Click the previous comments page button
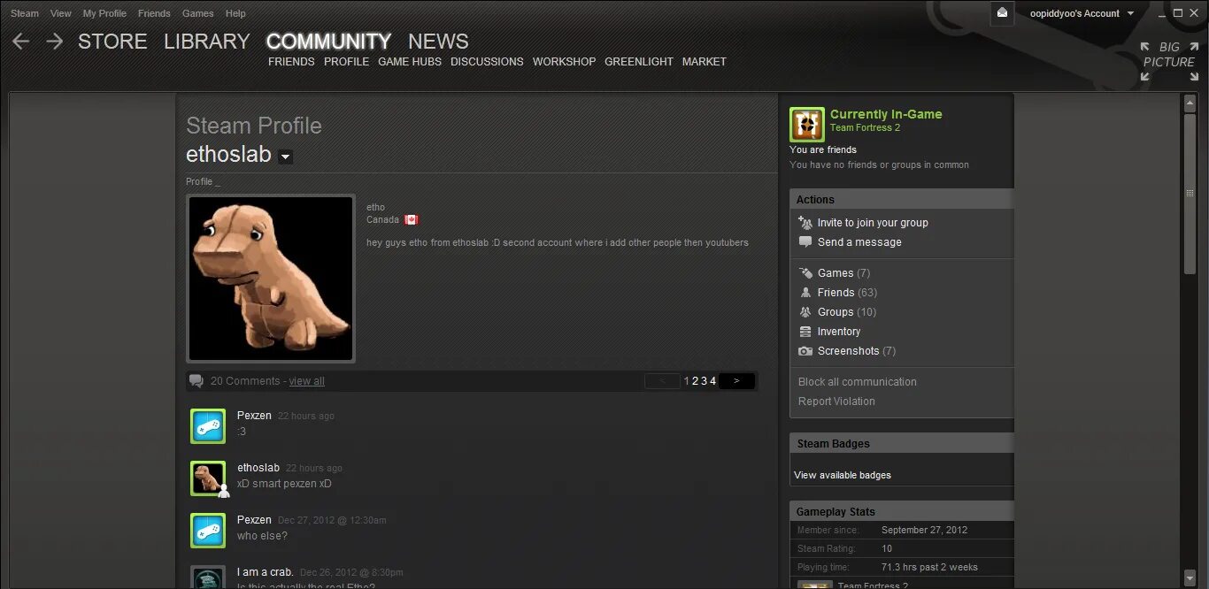1209x589 pixels. 662,381
